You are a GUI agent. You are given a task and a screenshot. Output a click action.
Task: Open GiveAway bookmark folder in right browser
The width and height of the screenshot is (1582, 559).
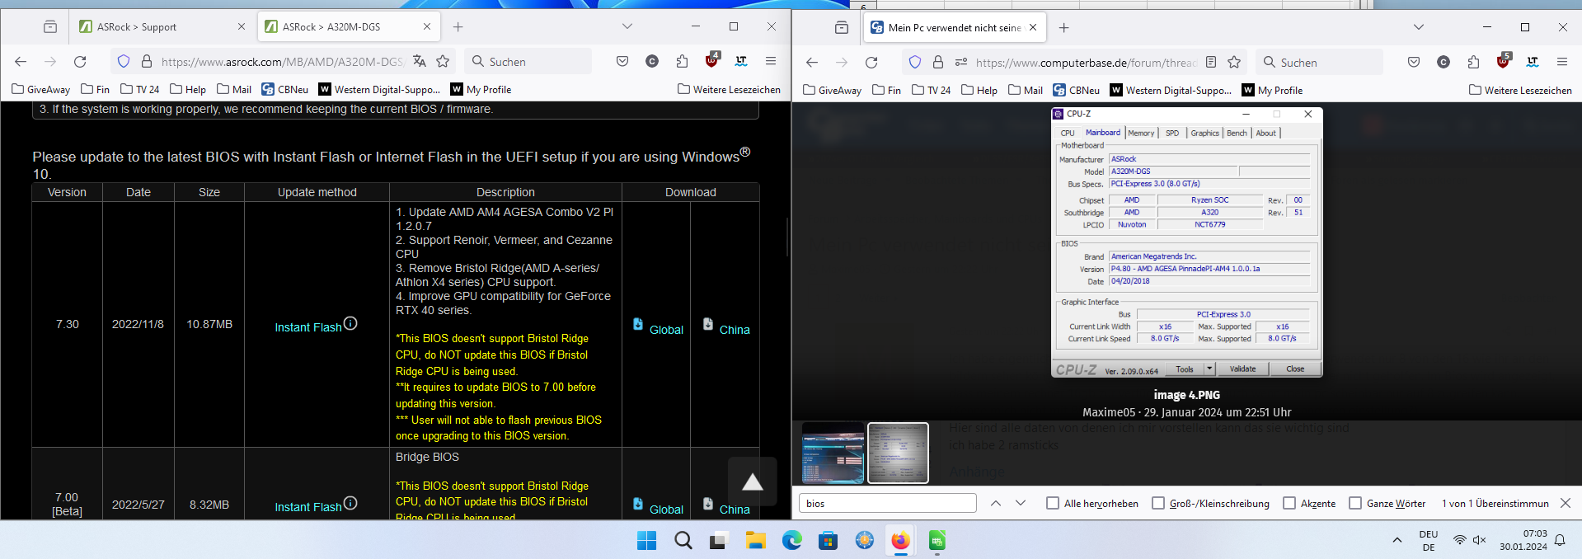click(x=832, y=90)
